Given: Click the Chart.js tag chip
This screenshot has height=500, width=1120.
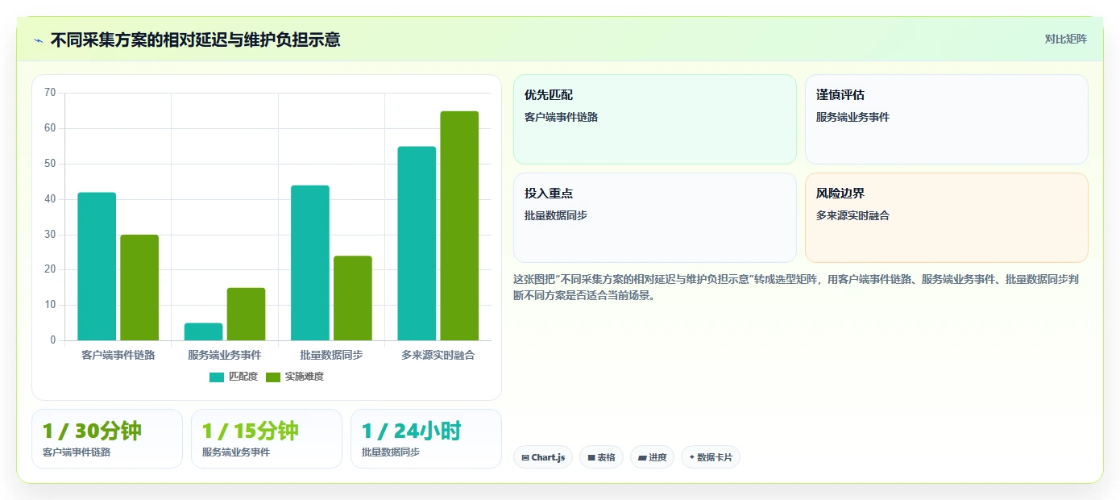Looking at the screenshot, I should coord(543,457).
